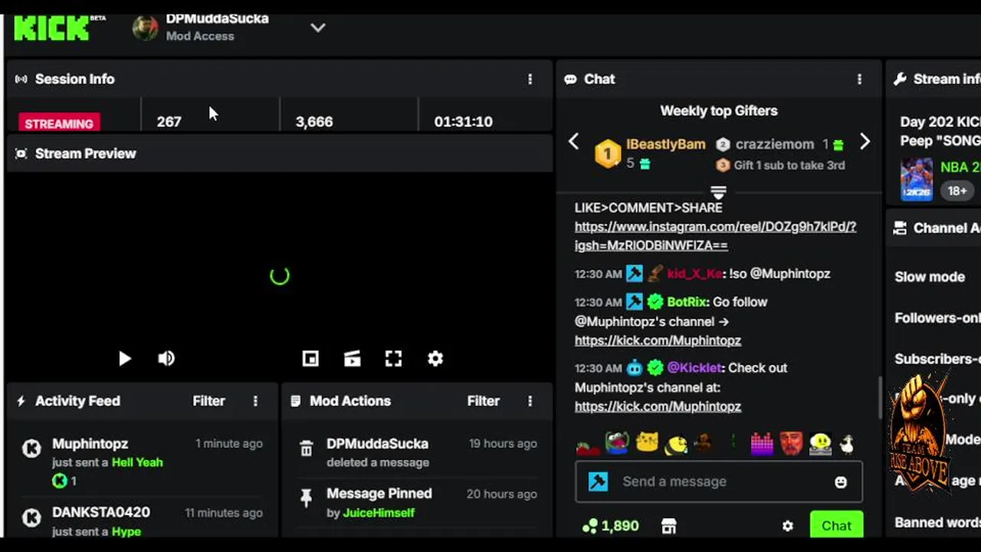Screen dimensions: 981x552
Task: Open Kicklet's kick.com/Muphintopz link
Action: pyautogui.click(x=658, y=406)
